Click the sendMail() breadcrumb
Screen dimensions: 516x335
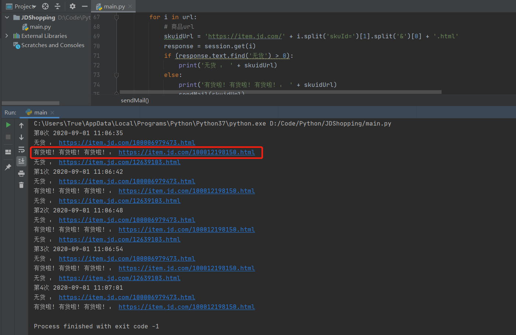coord(135,100)
